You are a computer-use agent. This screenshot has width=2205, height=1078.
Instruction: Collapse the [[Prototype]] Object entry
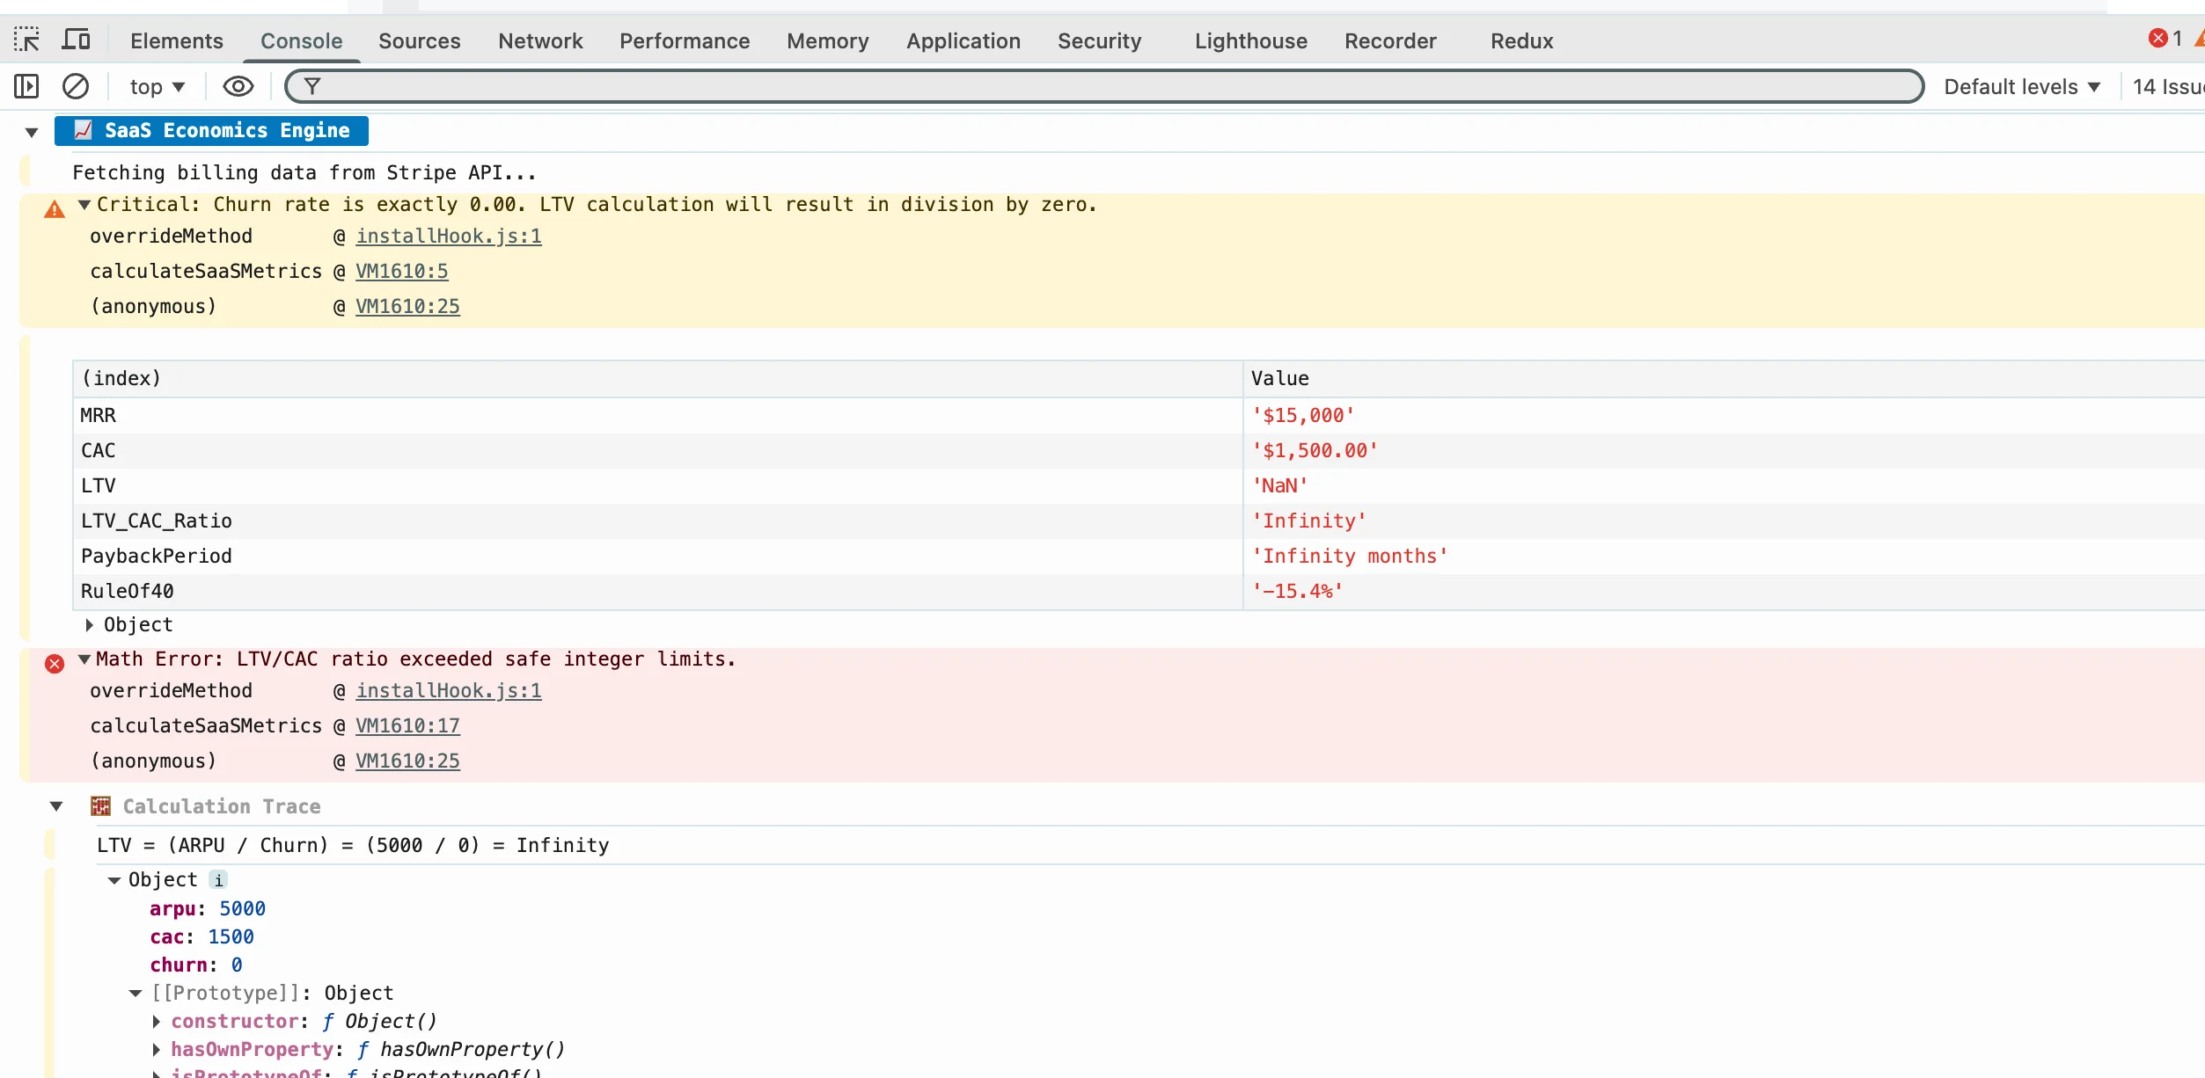pos(136,994)
